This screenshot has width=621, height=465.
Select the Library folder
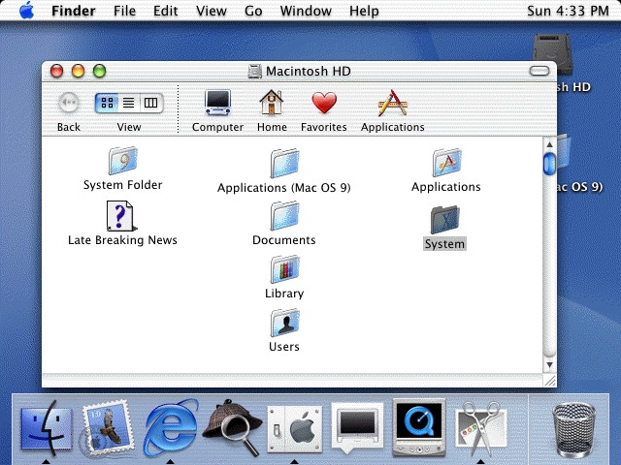(x=284, y=269)
